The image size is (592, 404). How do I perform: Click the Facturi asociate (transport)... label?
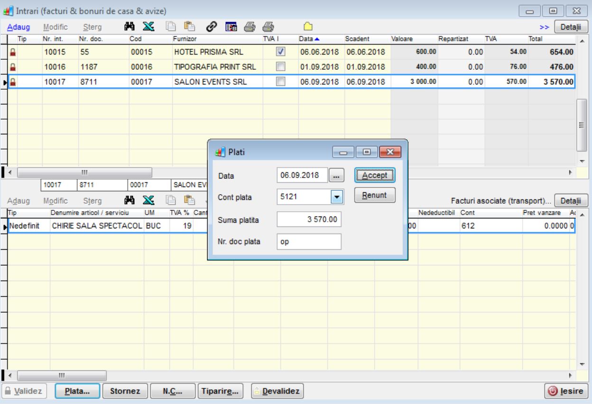(501, 201)
